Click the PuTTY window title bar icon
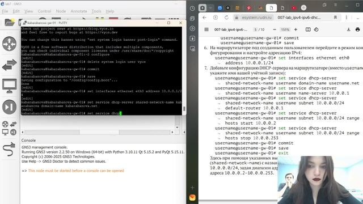 pos(24,23)
